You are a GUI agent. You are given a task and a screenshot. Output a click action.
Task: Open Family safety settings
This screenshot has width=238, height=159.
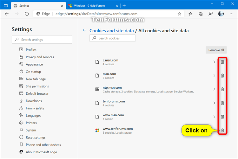tap(32, 108)
